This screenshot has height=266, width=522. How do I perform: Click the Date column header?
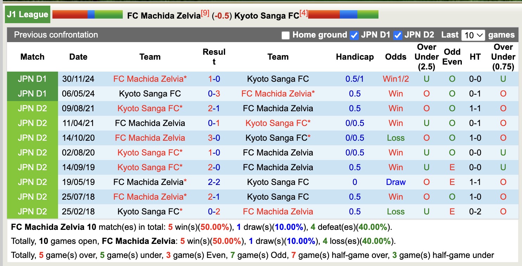point(78,57)
